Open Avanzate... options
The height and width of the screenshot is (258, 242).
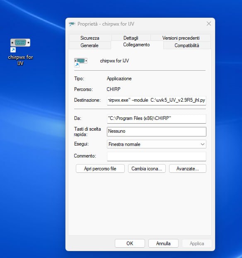188,169
